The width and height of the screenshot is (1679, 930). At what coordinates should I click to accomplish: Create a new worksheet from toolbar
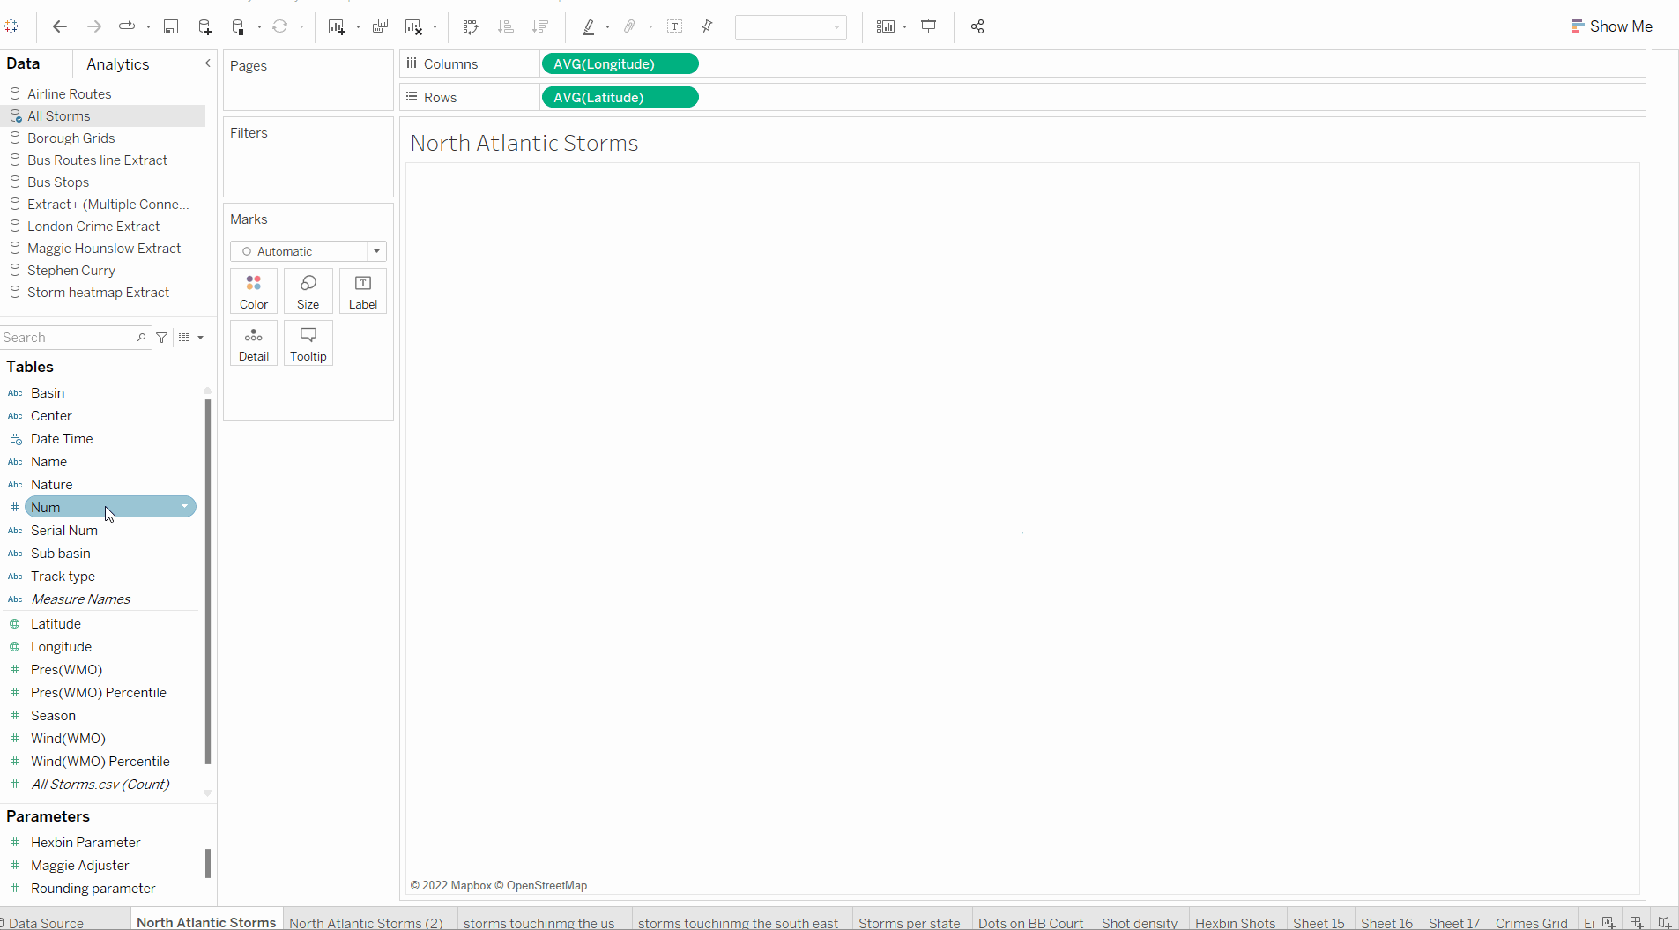tap(337, 26)
